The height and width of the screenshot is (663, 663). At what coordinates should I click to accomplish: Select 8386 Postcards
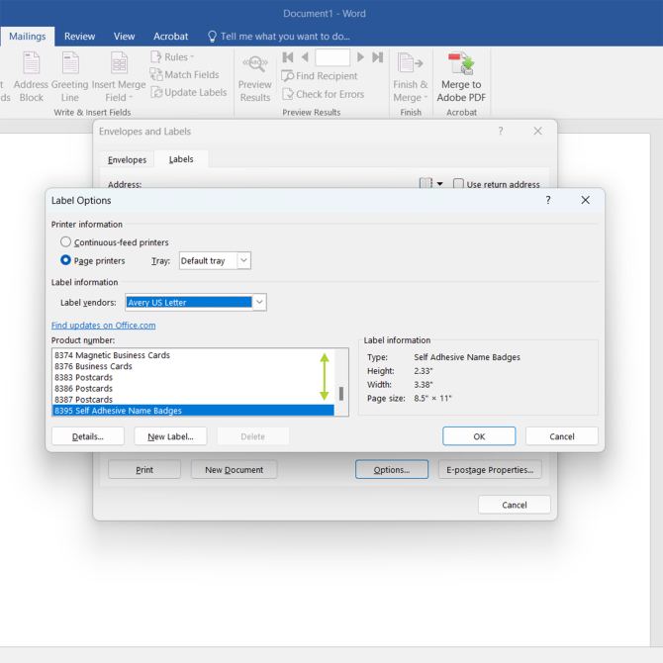193,388
